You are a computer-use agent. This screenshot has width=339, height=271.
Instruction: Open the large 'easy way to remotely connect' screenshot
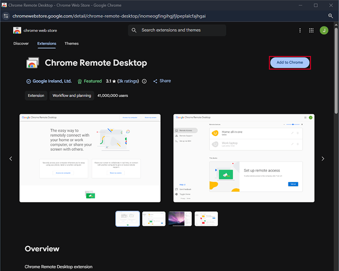[x=90, y=158]
